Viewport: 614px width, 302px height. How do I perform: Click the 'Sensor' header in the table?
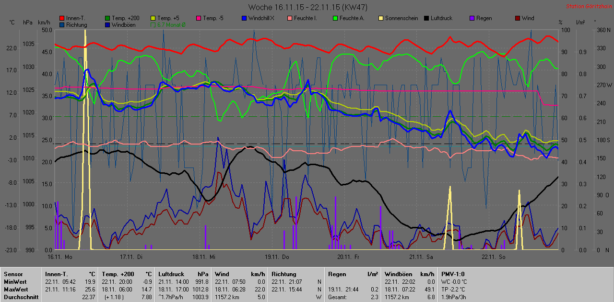click(13, 274)
